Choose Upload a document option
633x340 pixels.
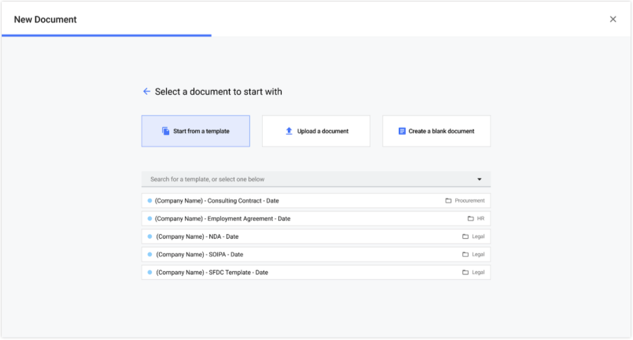(x=316, y=131)
